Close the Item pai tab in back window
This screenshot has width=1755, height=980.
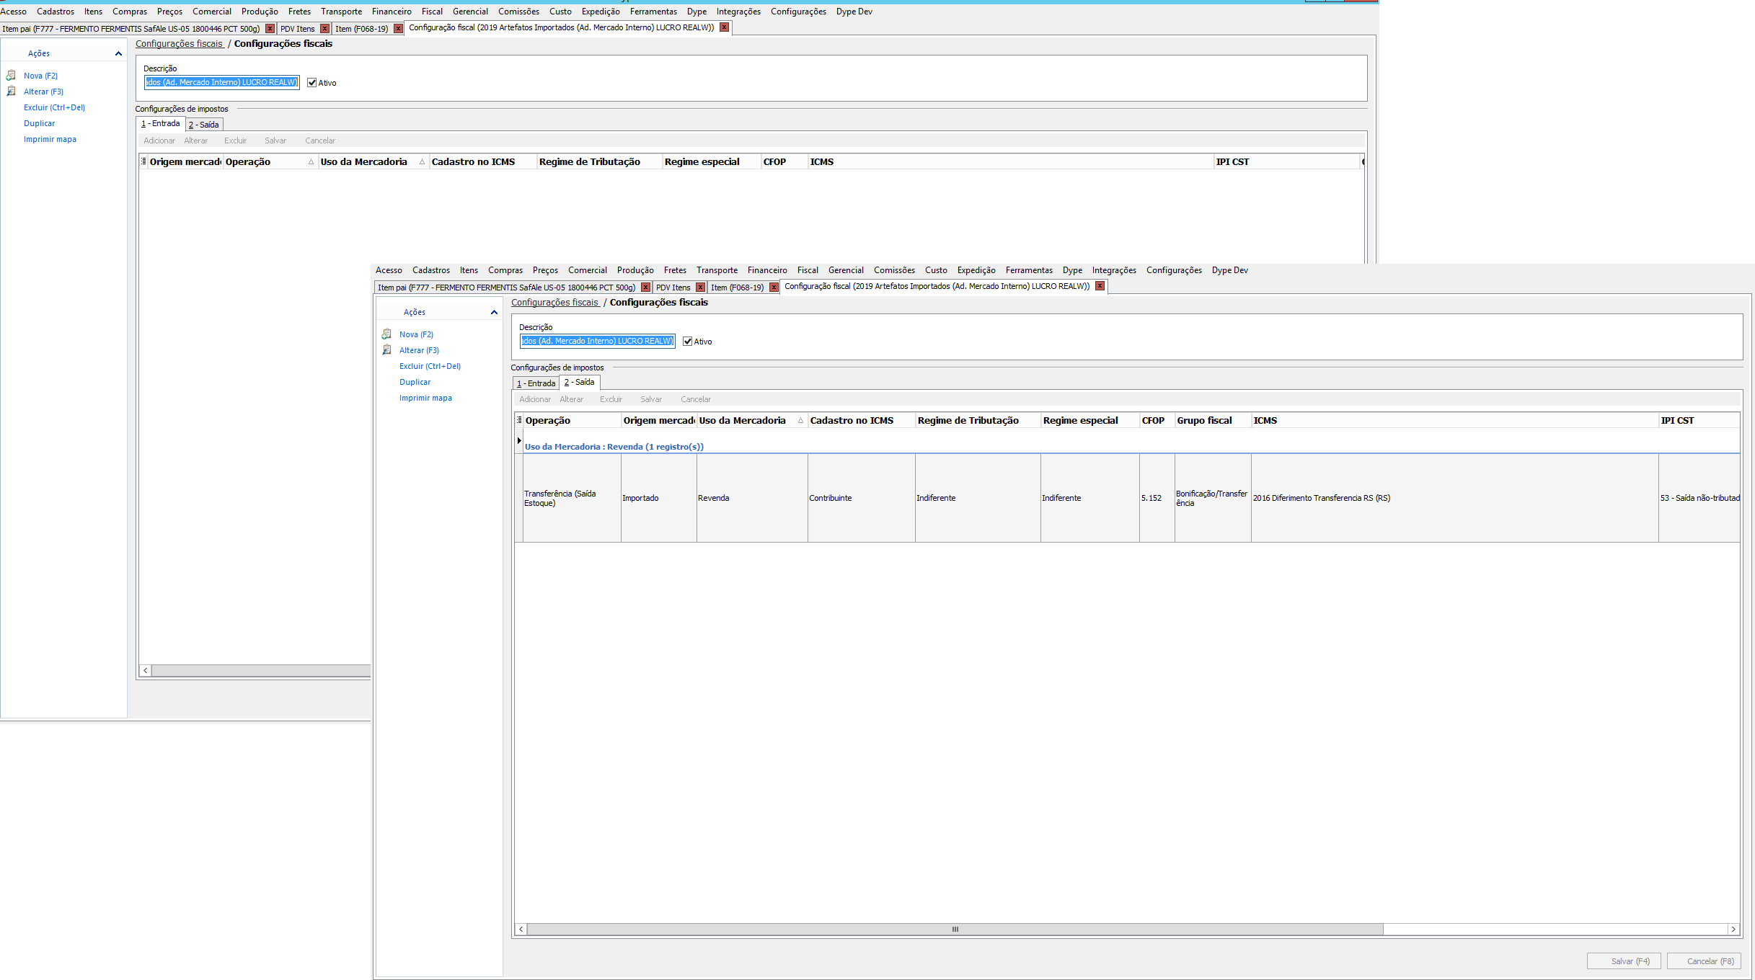point(270,28)
